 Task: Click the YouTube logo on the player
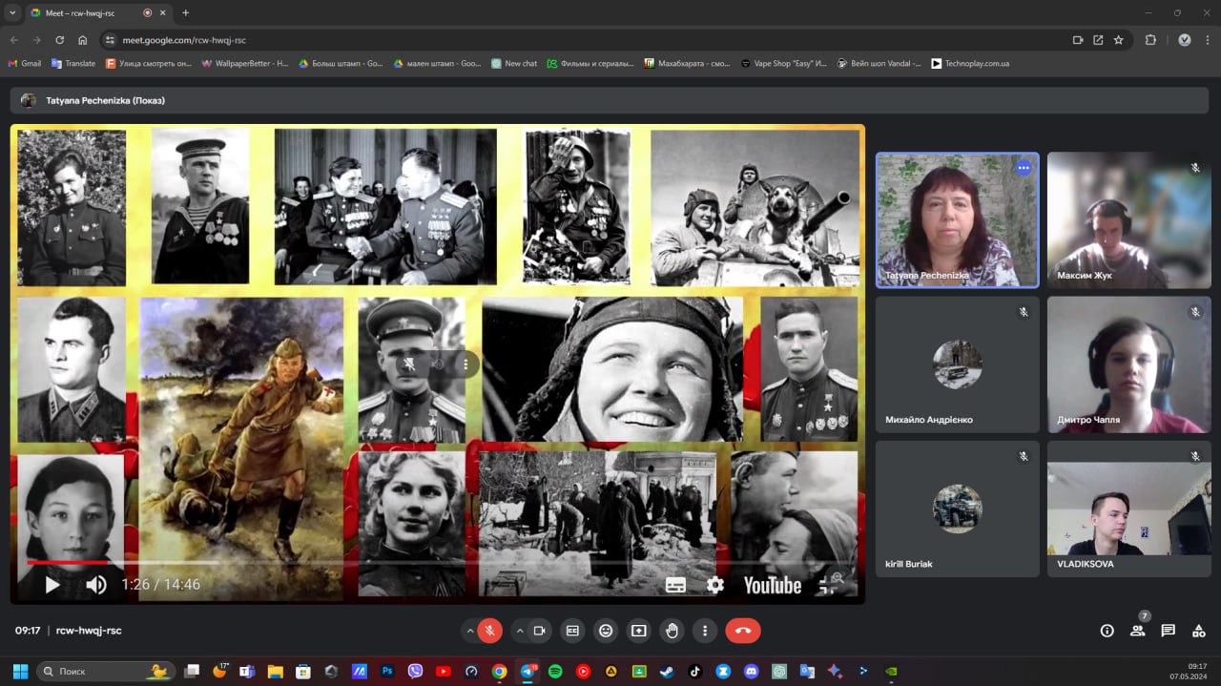tap(773, 585)
